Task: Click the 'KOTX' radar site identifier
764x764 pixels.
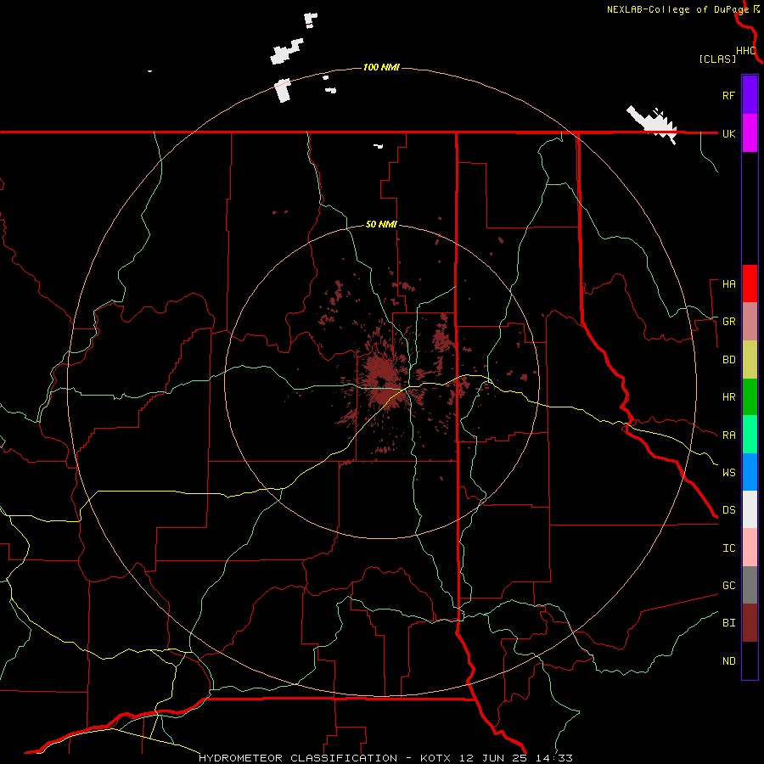Action: [435, 758]
